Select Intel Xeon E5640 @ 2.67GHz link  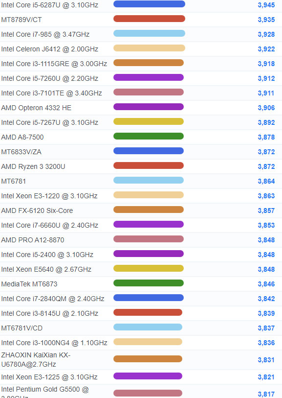(46, 270)
